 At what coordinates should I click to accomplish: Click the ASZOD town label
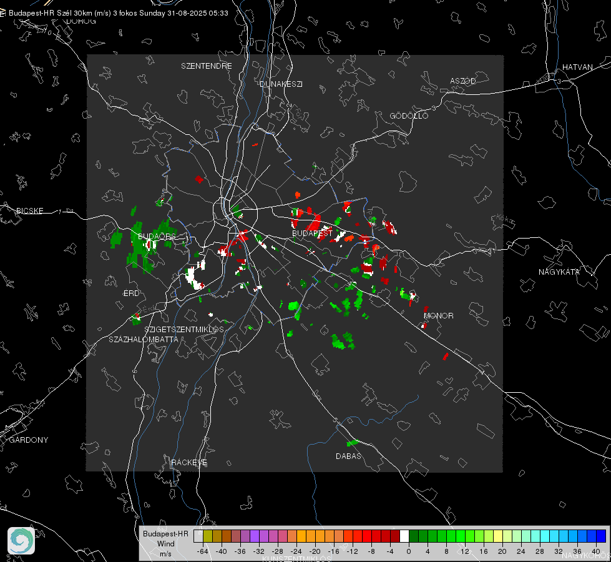tap(463, 81)
